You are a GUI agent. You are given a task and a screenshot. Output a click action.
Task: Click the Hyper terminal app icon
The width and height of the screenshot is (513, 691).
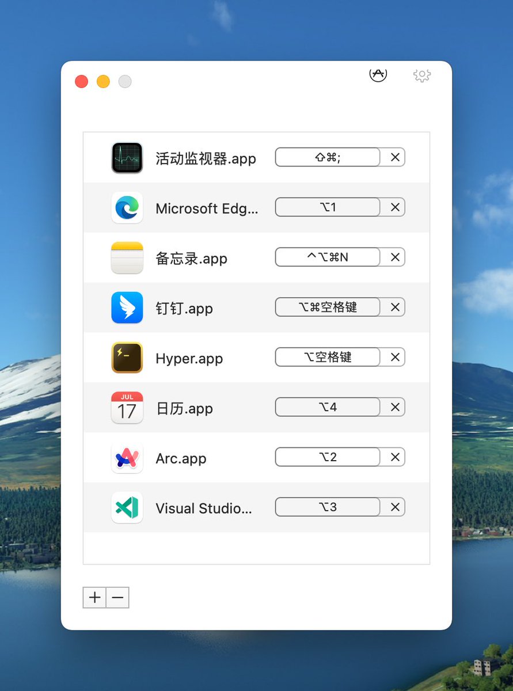click(x=127, y=358)
